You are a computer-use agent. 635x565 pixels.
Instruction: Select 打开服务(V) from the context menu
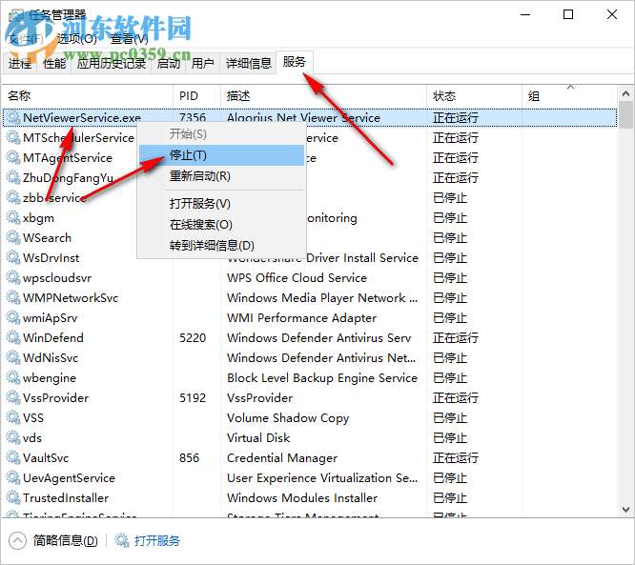pos(221,204)
